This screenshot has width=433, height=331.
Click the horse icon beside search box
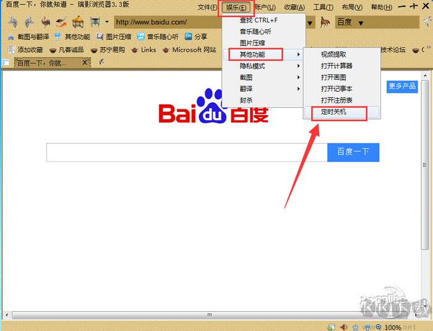click(x=325, y=22)
